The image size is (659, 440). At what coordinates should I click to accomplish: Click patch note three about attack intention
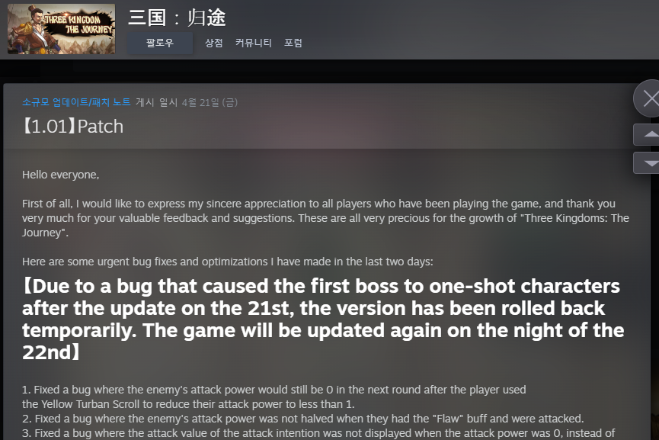click(x=318, y=433)
